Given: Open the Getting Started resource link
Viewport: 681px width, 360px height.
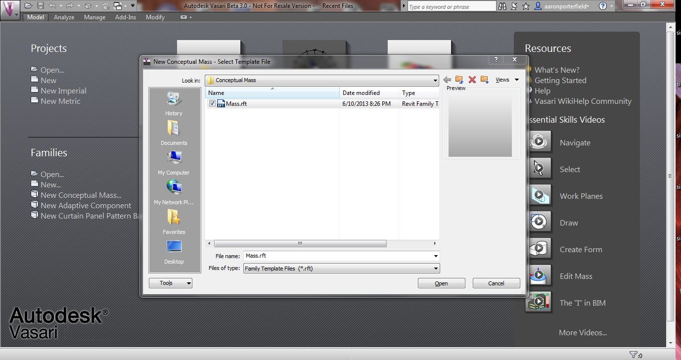Looking at the screenshot, I should [560, 80].
